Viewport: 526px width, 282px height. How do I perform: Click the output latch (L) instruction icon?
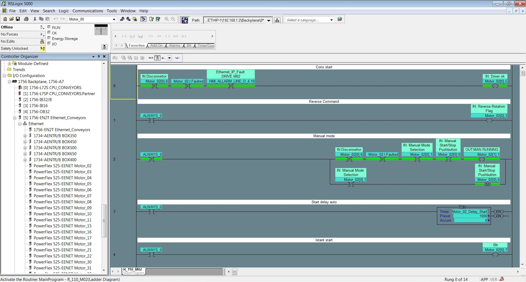pos(184,36)
